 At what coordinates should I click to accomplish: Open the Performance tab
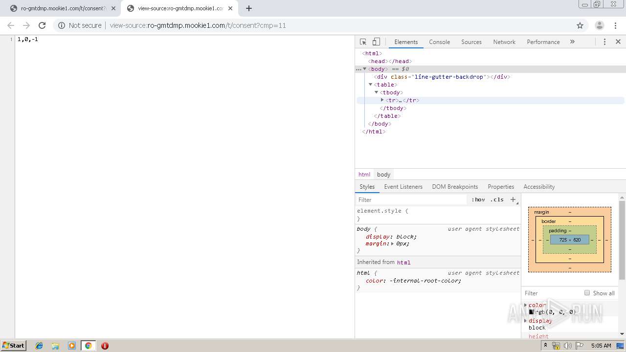pos(543,42)
